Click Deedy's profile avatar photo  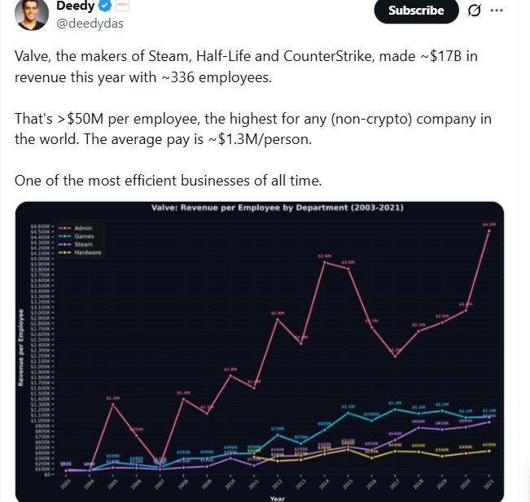click(x=30, y=15)
